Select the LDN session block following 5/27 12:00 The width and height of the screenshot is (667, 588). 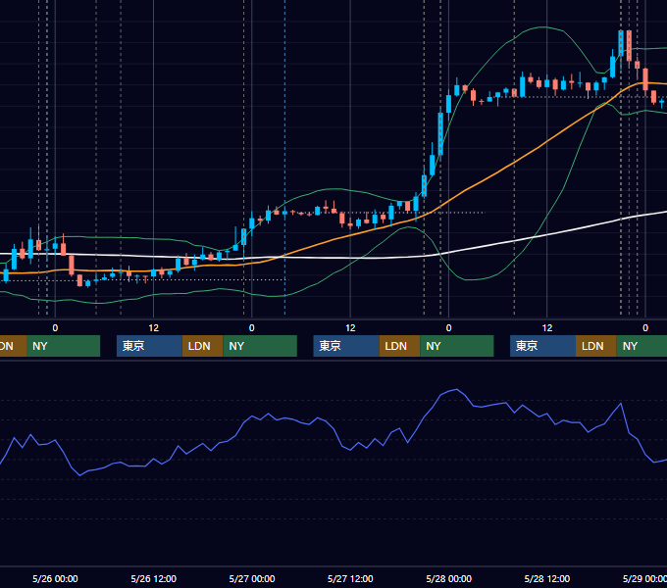point(399,346)
